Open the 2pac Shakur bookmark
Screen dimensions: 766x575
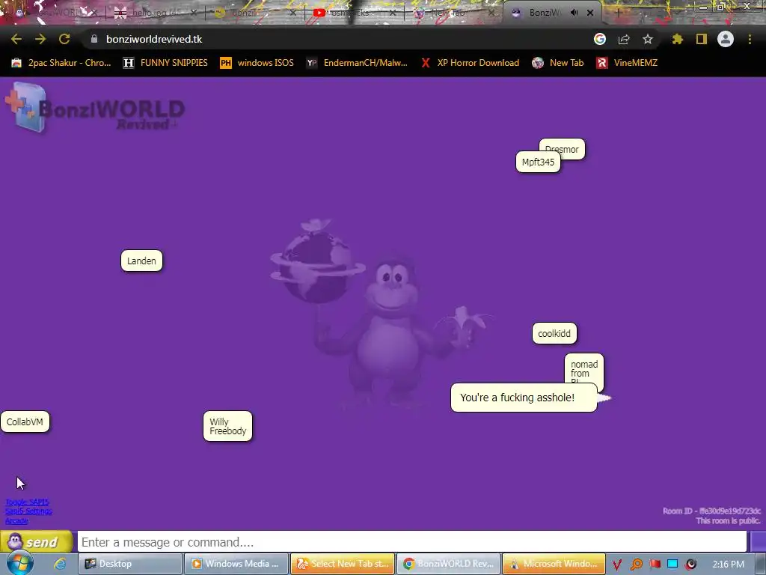click(x=61, y=63)
